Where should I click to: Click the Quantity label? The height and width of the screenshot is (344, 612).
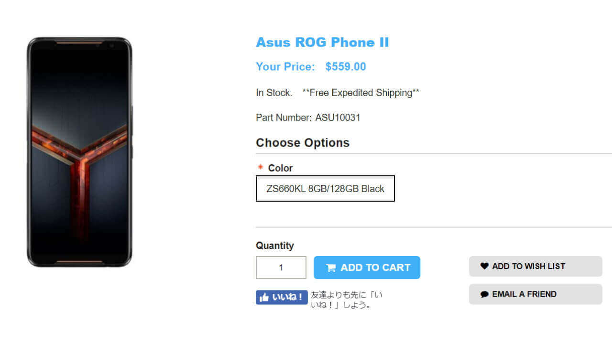(275, 246)
